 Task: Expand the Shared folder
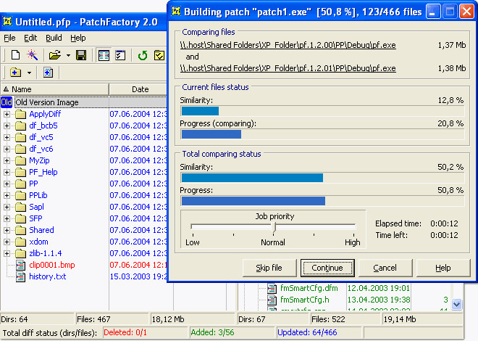click(x=7, y=230)
